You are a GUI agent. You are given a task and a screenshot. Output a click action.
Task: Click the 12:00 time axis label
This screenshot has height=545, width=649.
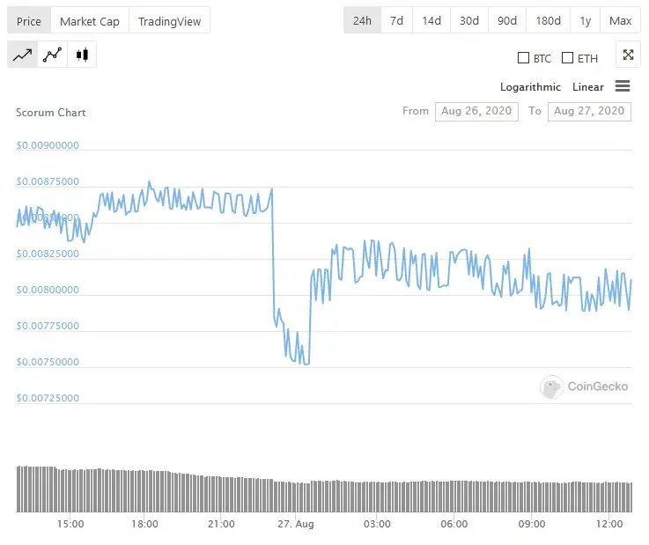pyautogui.click(x=609, y=524)
